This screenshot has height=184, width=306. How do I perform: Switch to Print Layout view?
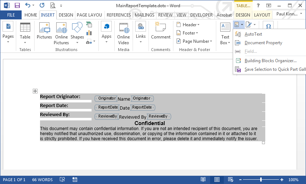tap(217, 180)
